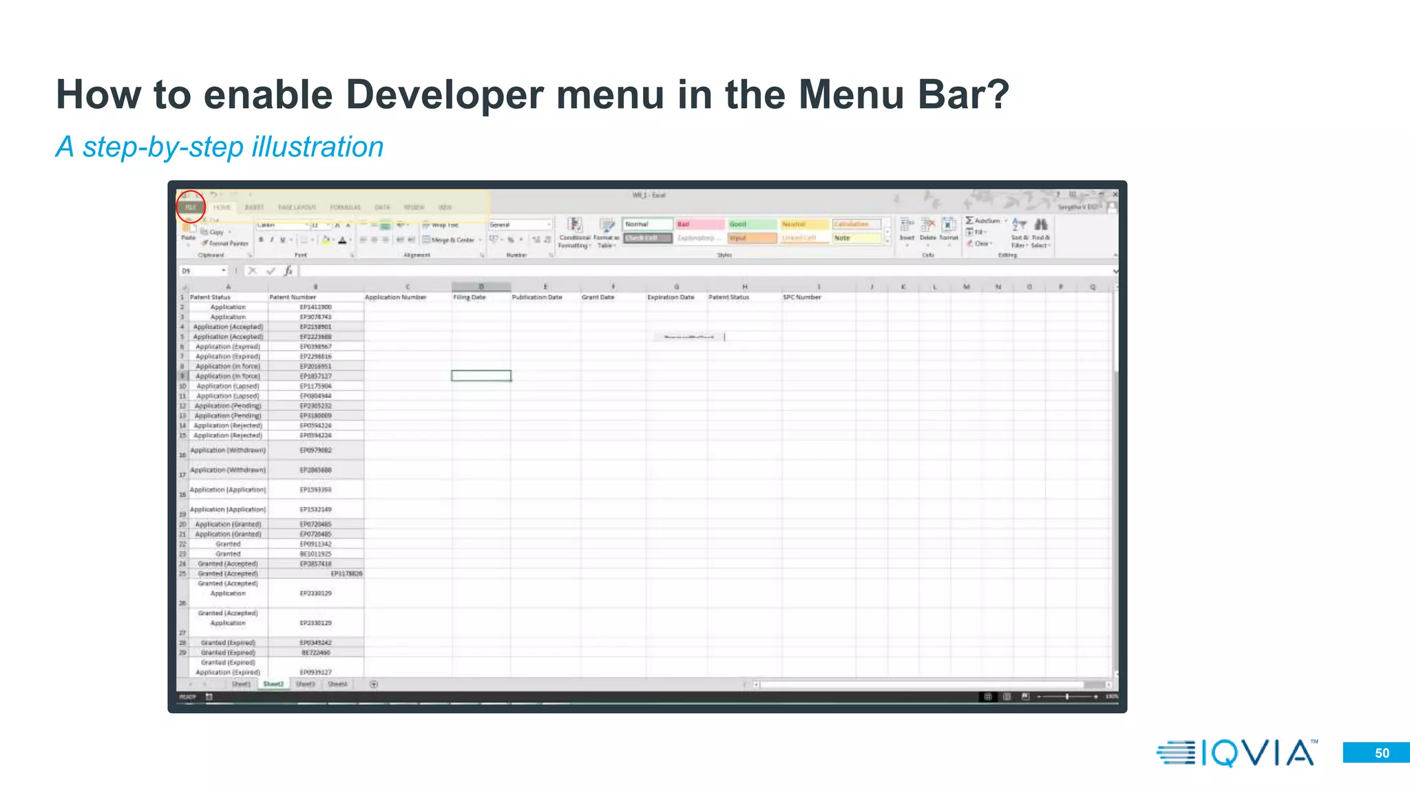Select the Sheet4 tab
This screenshot has height=793, width=1410.
point(337,684)
